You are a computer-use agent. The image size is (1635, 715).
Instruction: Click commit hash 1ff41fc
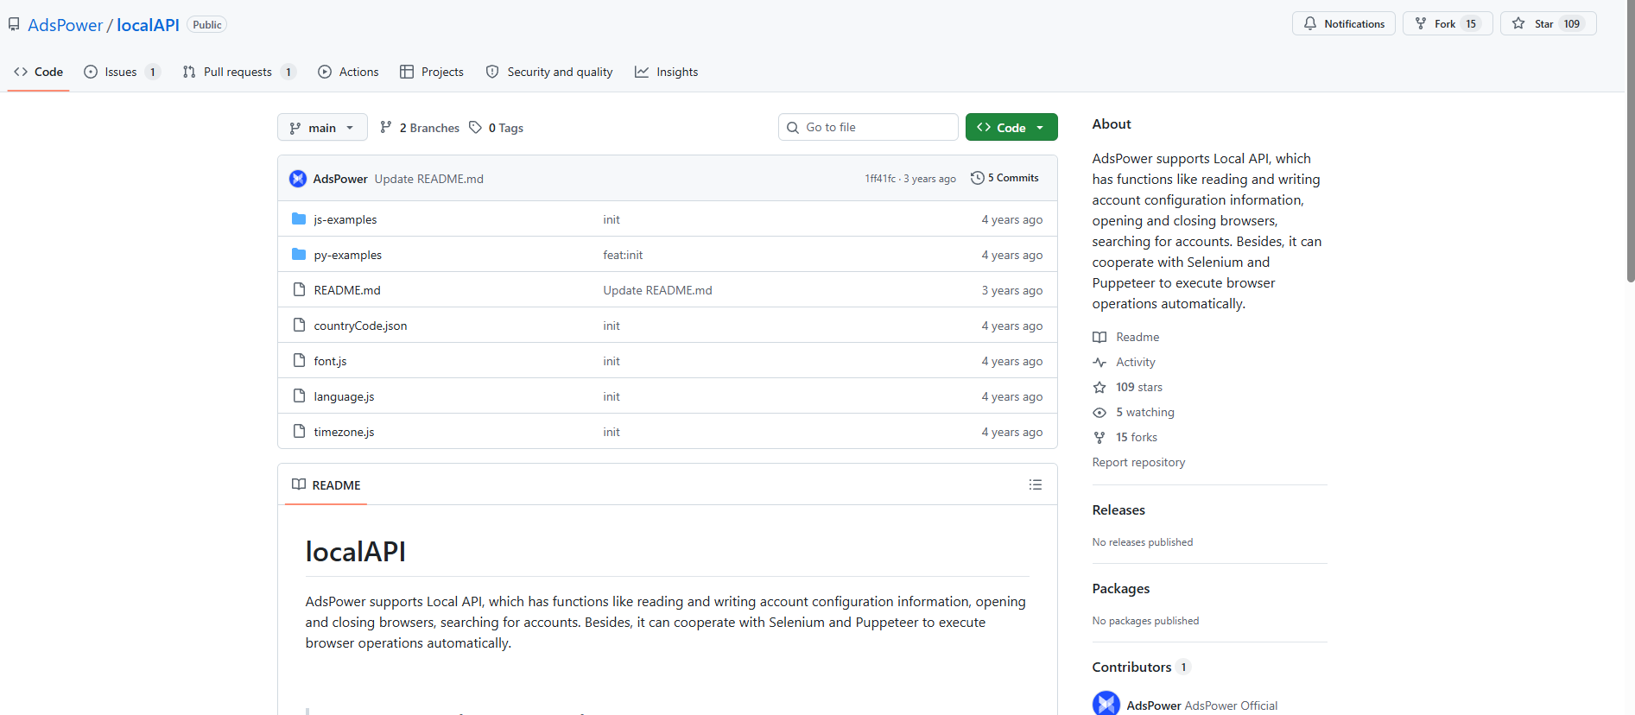[880, 179]
